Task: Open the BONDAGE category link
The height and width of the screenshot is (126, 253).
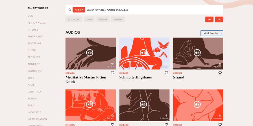Action: tap(34, 64)
